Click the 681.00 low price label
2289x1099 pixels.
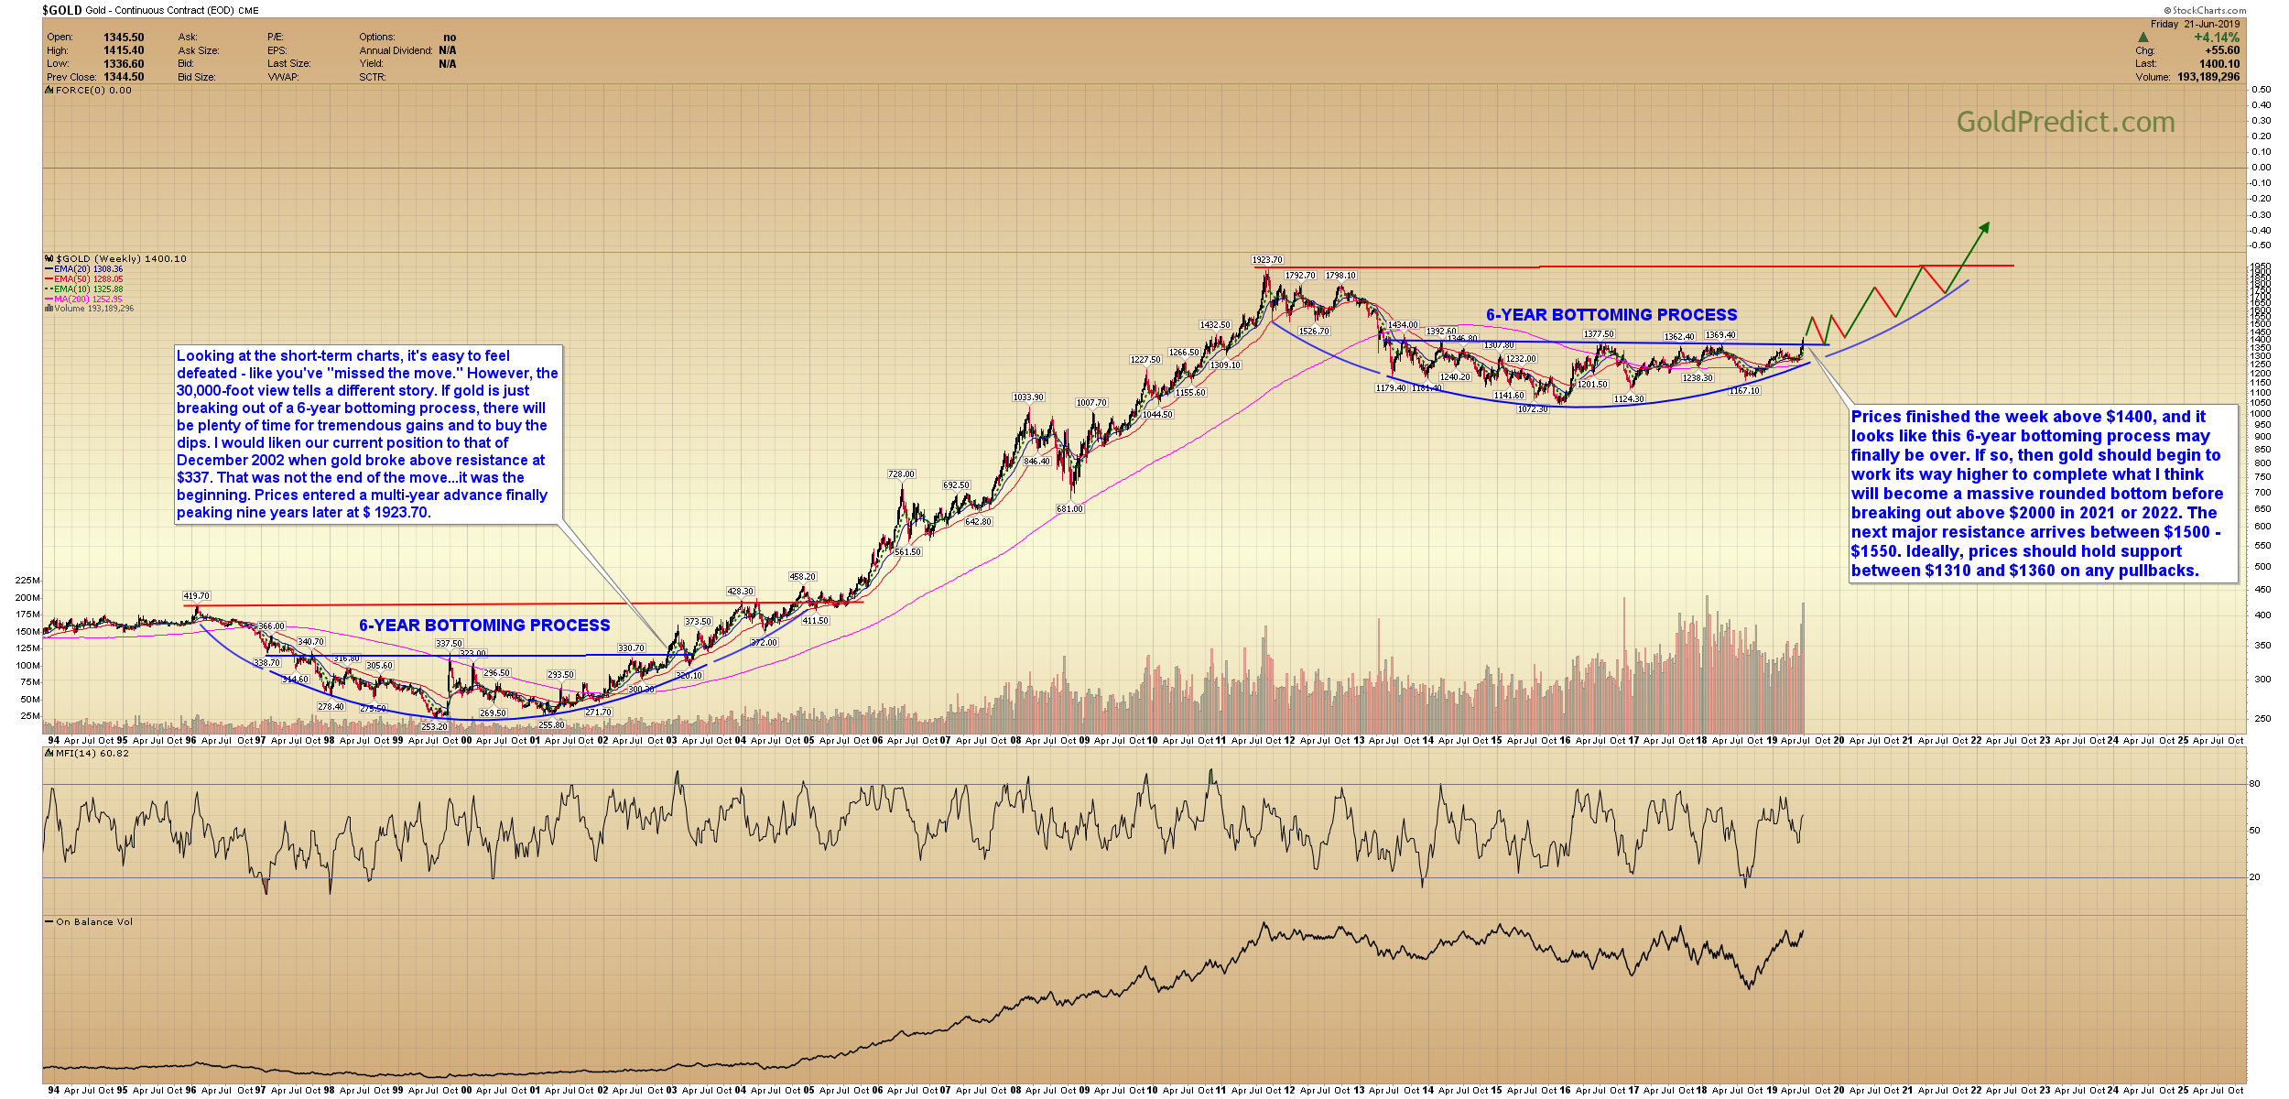1069,509
